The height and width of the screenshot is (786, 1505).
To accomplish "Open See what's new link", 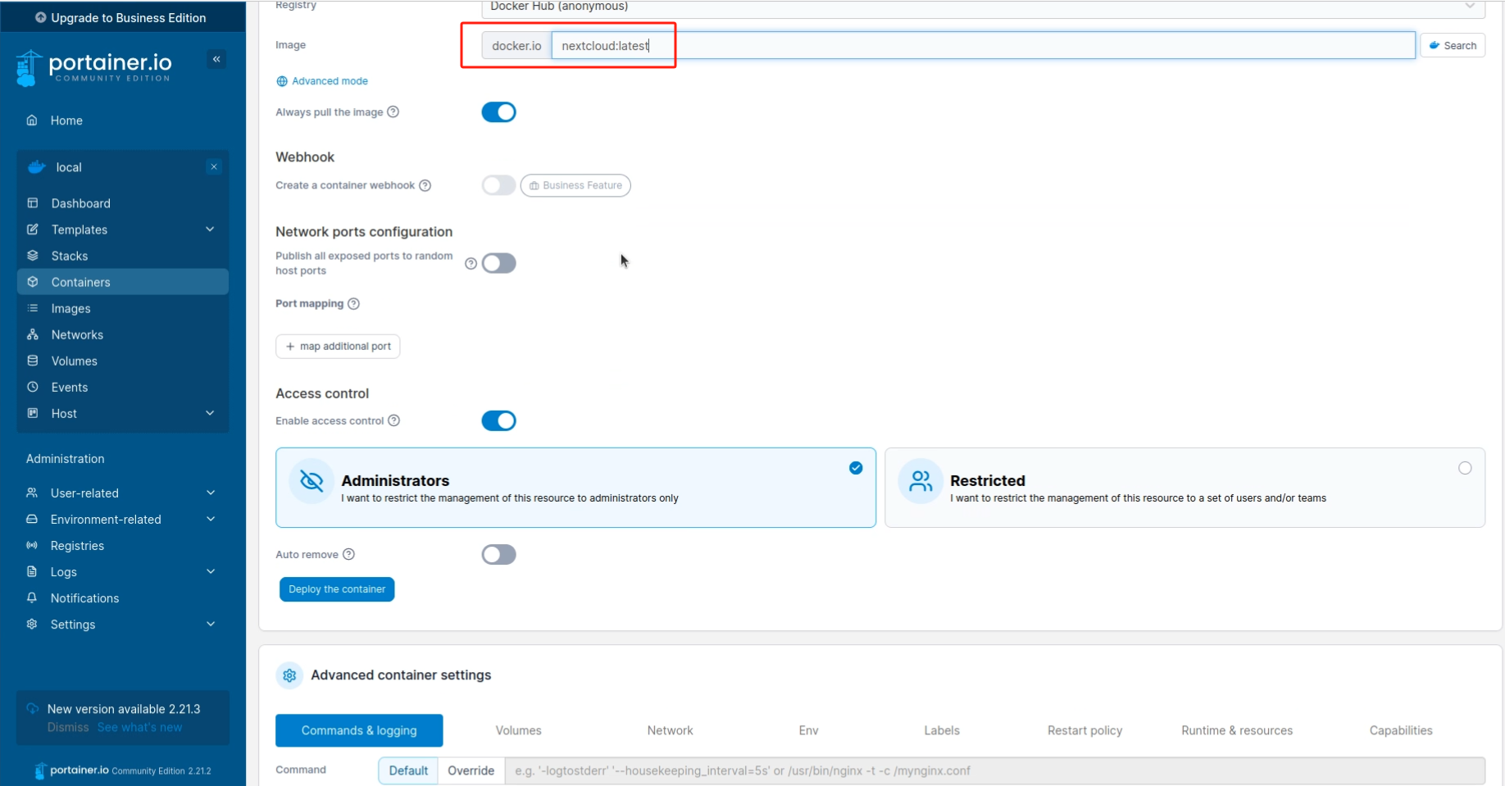I will pos(139,727).
